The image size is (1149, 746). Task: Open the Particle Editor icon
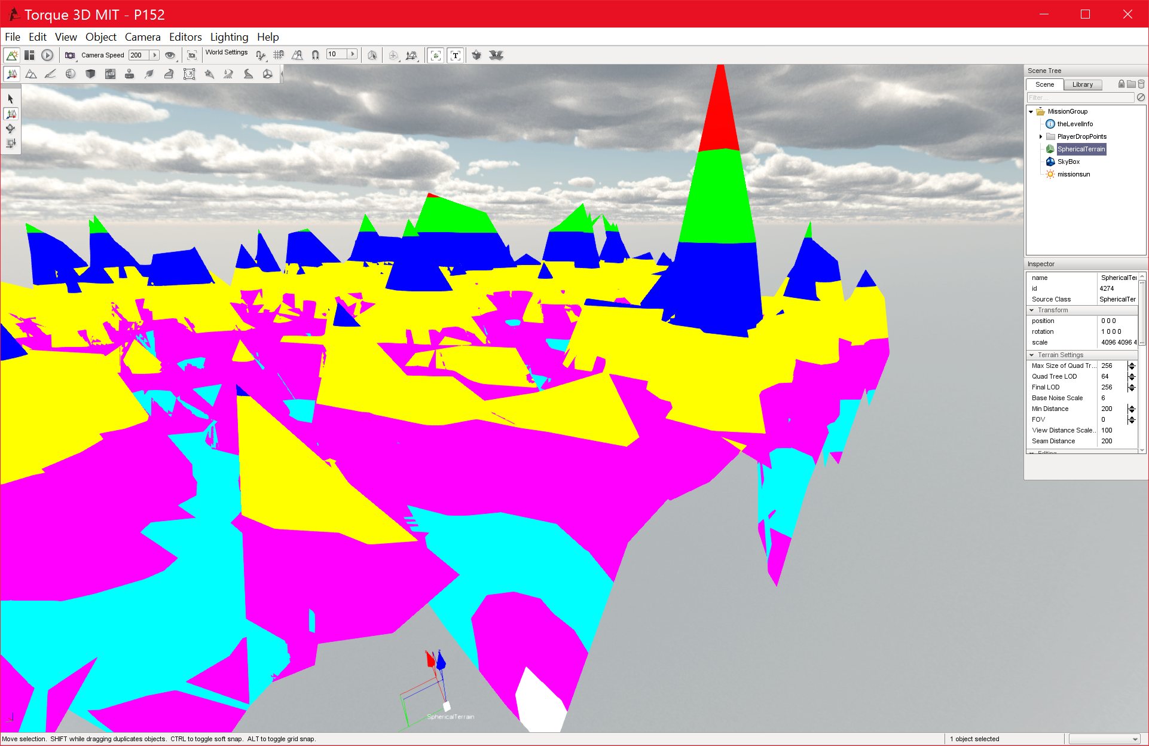click(209, 74)
